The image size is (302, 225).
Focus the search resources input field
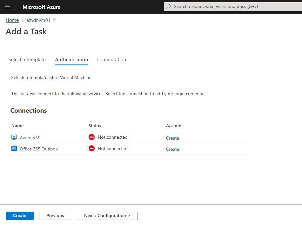pyautogui.click(x=233, y=7)
